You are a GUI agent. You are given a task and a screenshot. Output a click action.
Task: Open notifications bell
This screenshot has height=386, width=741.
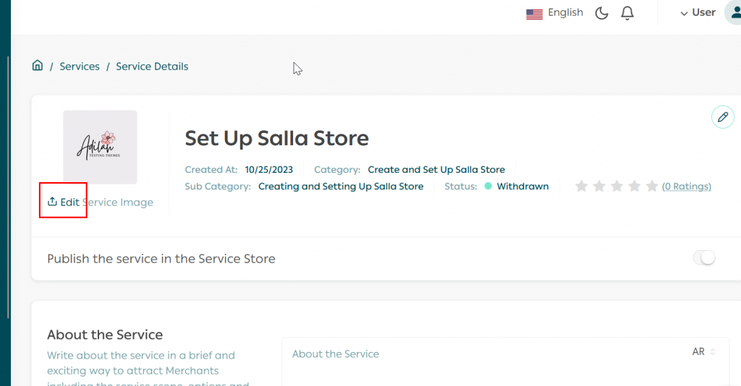coord(627,13)
